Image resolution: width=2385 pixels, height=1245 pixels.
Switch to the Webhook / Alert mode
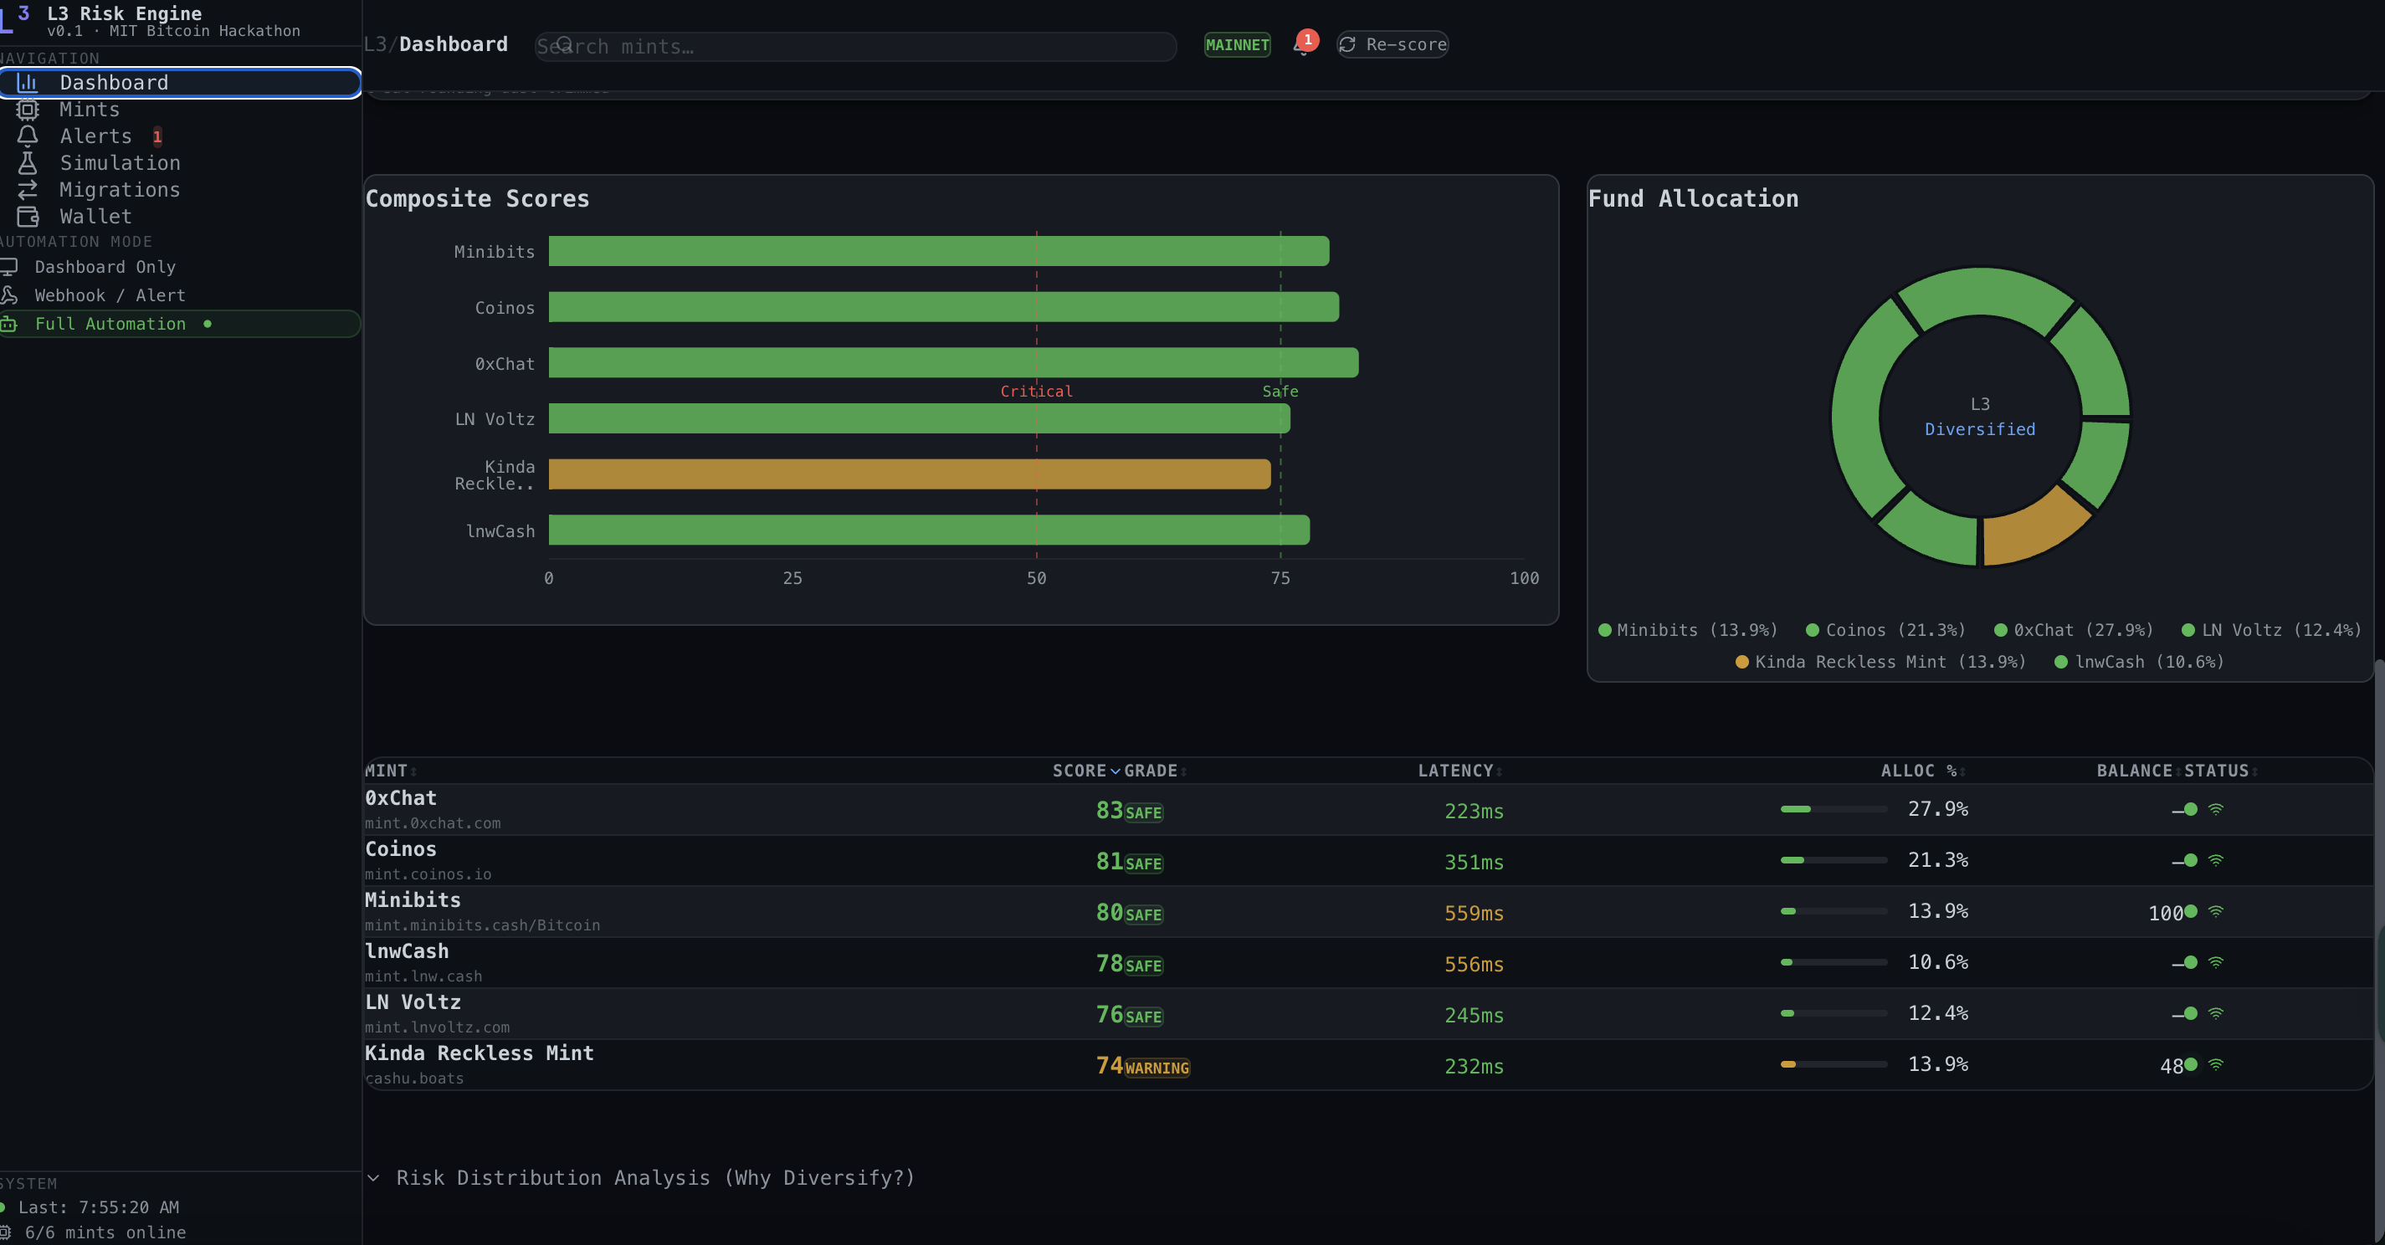point(110,295)
